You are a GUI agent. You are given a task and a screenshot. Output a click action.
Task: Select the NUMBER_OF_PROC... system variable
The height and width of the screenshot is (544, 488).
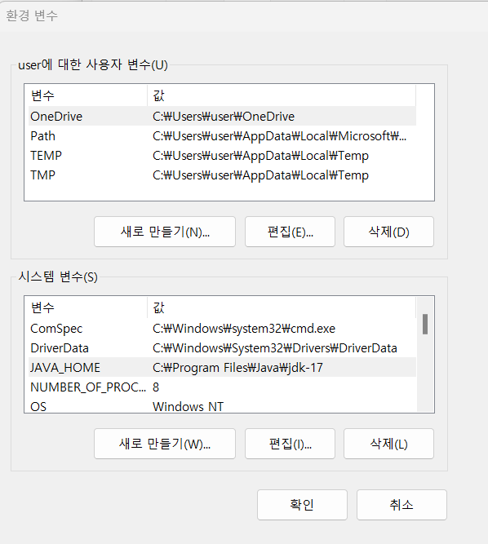point(222,387)
